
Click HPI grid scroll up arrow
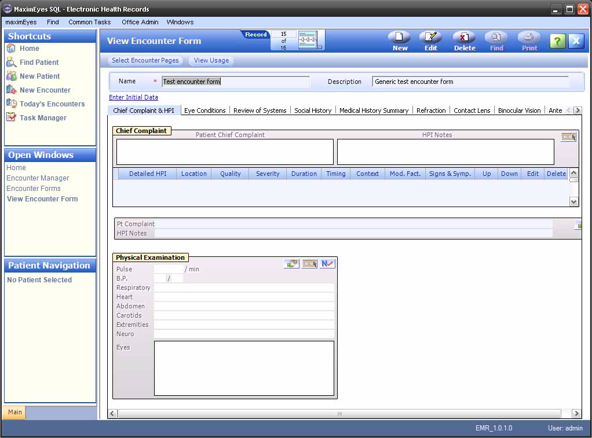[573, 173]
